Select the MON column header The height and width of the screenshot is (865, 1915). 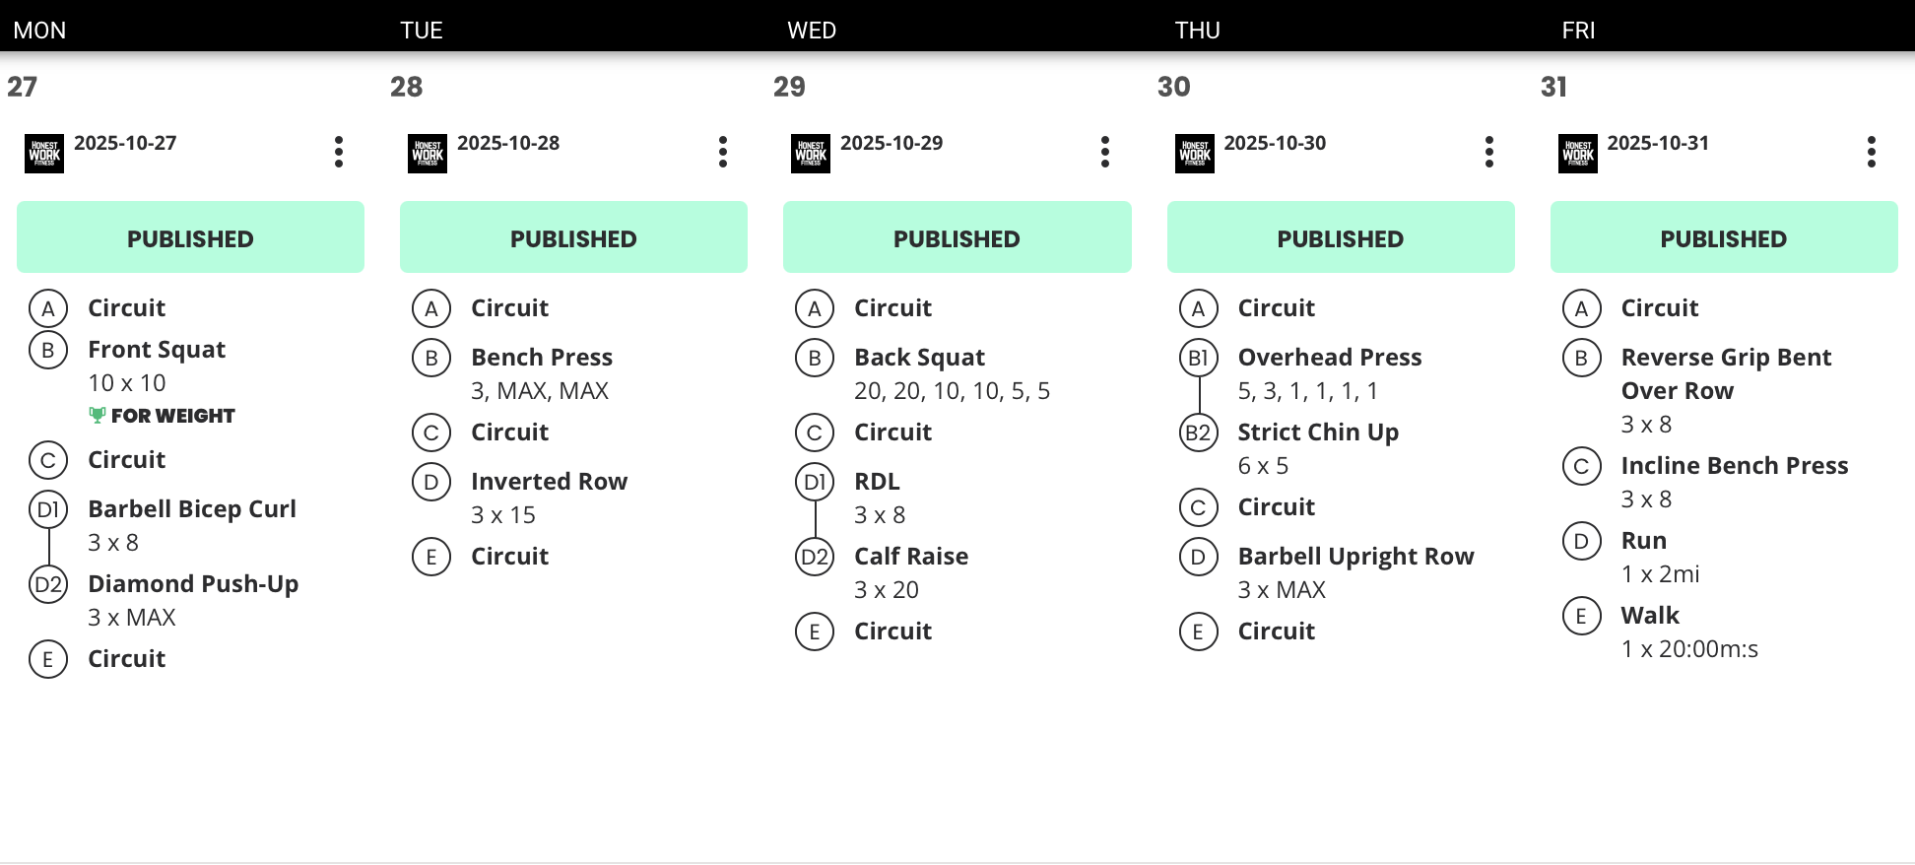pyautogui.click(x=39, y=31)
